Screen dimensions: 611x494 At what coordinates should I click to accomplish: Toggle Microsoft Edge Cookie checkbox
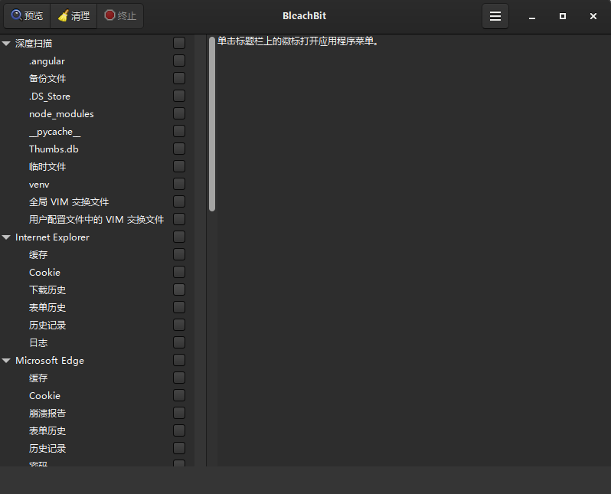click(179, 396)
